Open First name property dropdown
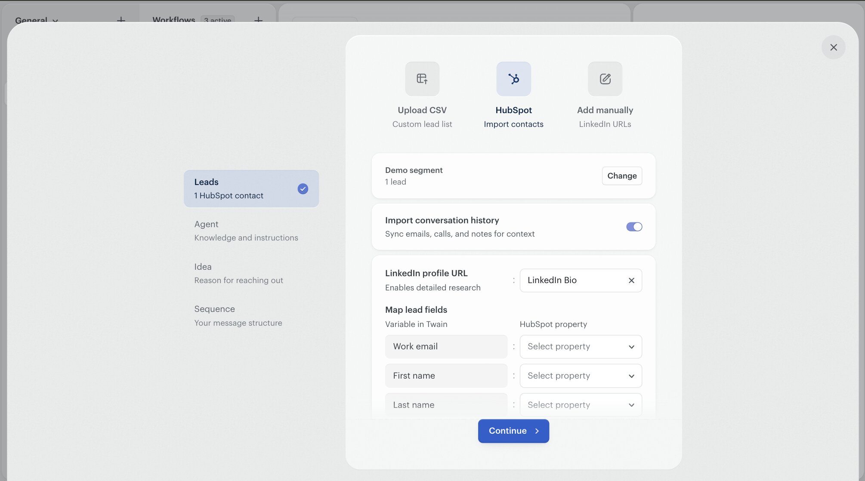Viewport: 865px width, 481px height. tap(581, 376)
